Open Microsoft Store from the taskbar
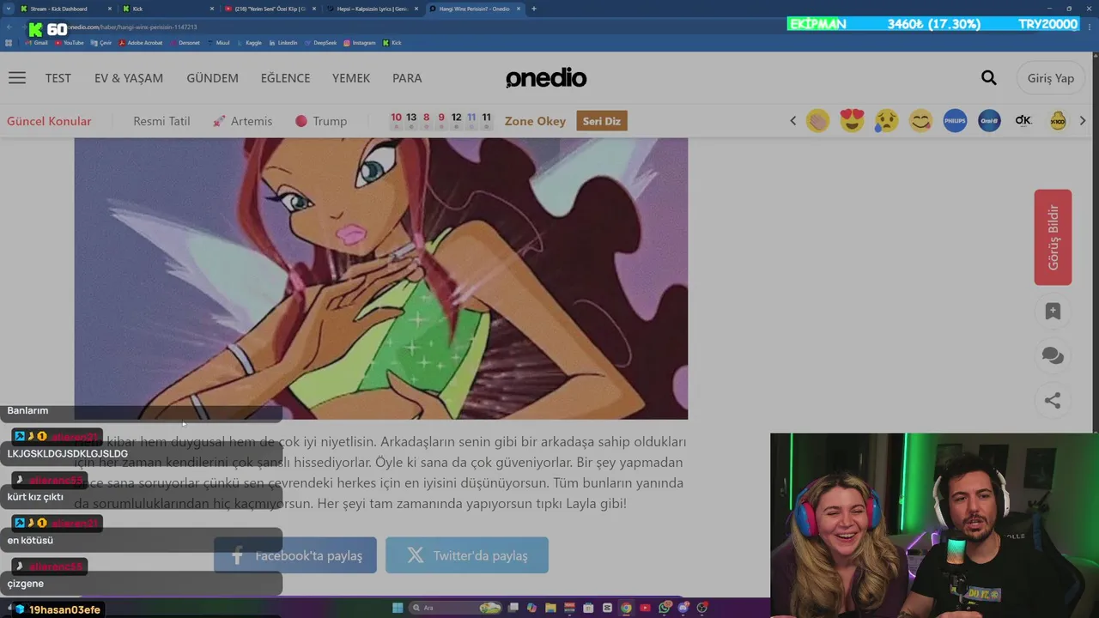The width and height of the screenshot is (1099, 618). (588, 608)
